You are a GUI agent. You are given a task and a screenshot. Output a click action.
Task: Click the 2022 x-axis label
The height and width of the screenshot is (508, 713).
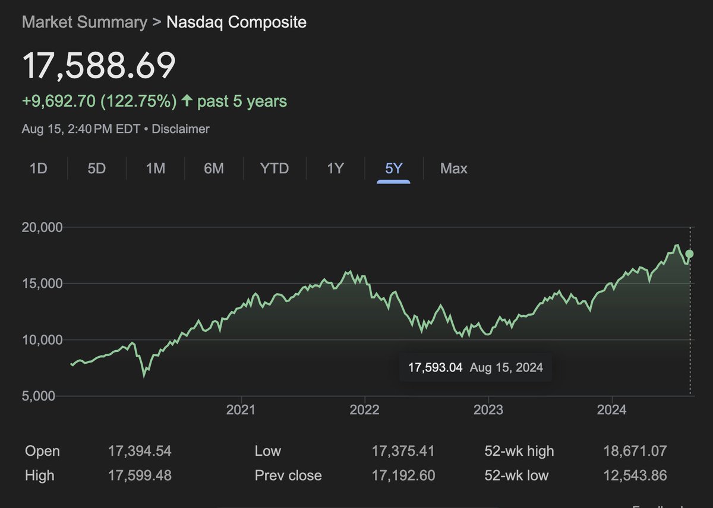364,409
